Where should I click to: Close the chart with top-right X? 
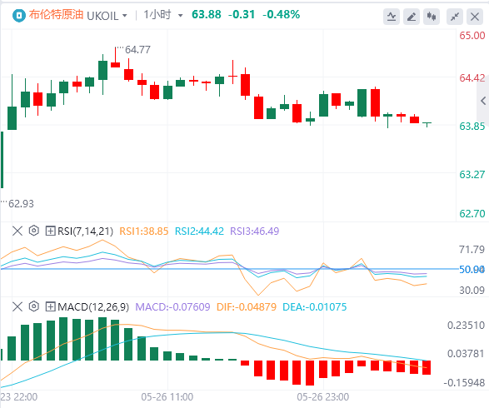point(475,16)
